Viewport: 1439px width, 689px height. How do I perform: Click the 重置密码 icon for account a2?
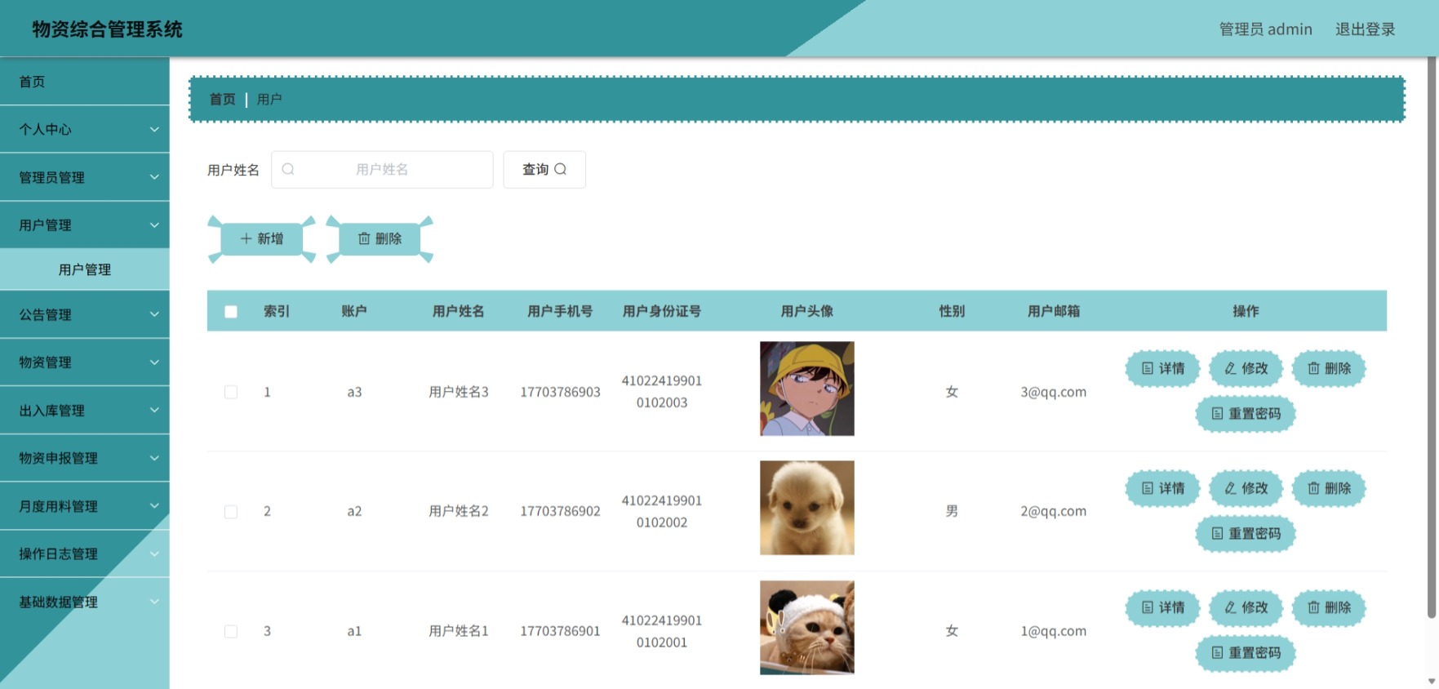click(1217, 534)
